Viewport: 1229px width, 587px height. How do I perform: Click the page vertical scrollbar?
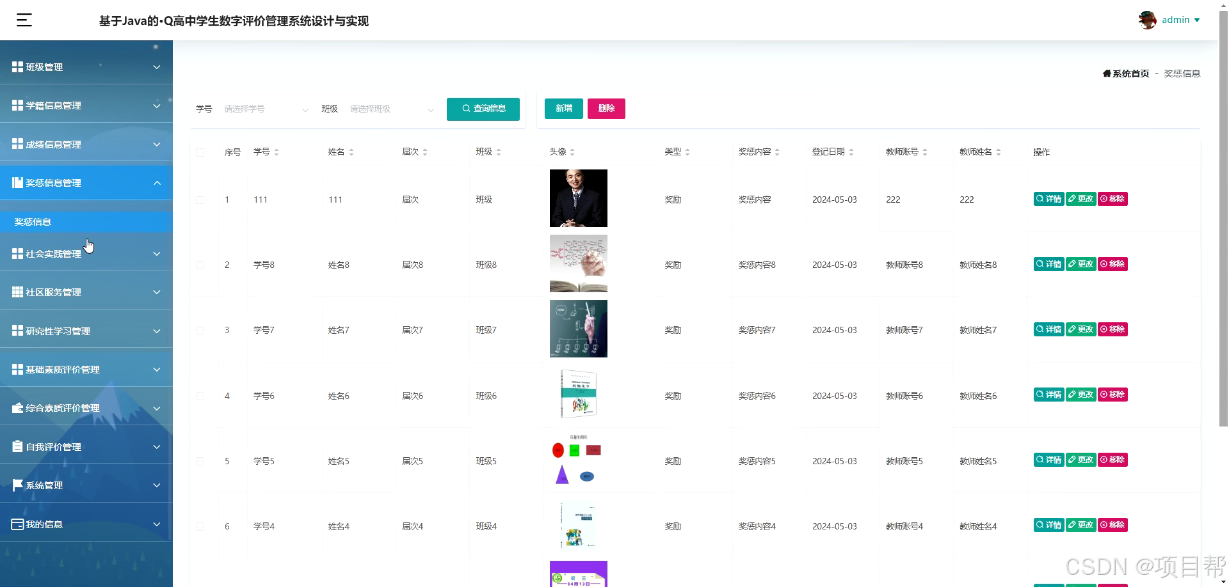1223,217
